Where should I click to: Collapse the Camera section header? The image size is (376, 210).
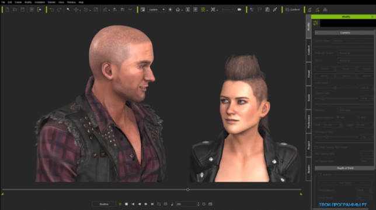pos(344,33)
